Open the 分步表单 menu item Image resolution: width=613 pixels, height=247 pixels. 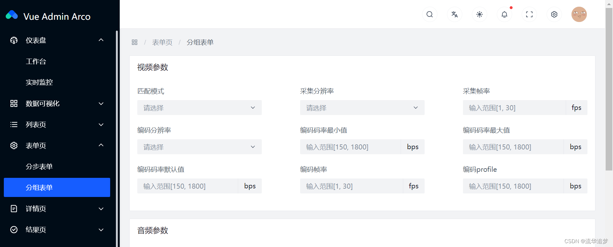[57, 166]
